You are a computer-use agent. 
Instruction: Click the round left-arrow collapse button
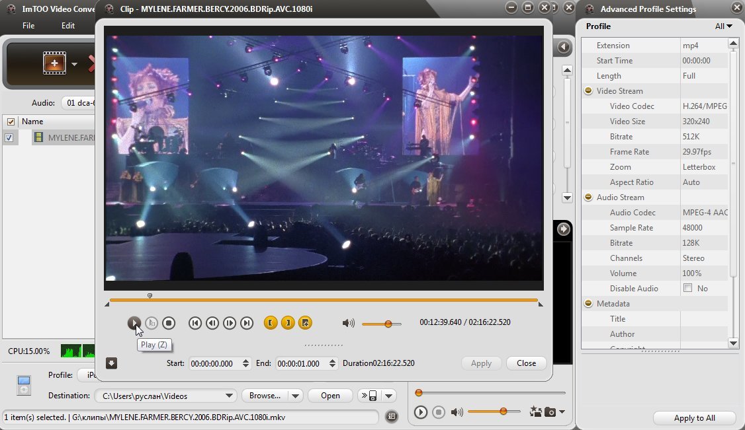[564, 47]
